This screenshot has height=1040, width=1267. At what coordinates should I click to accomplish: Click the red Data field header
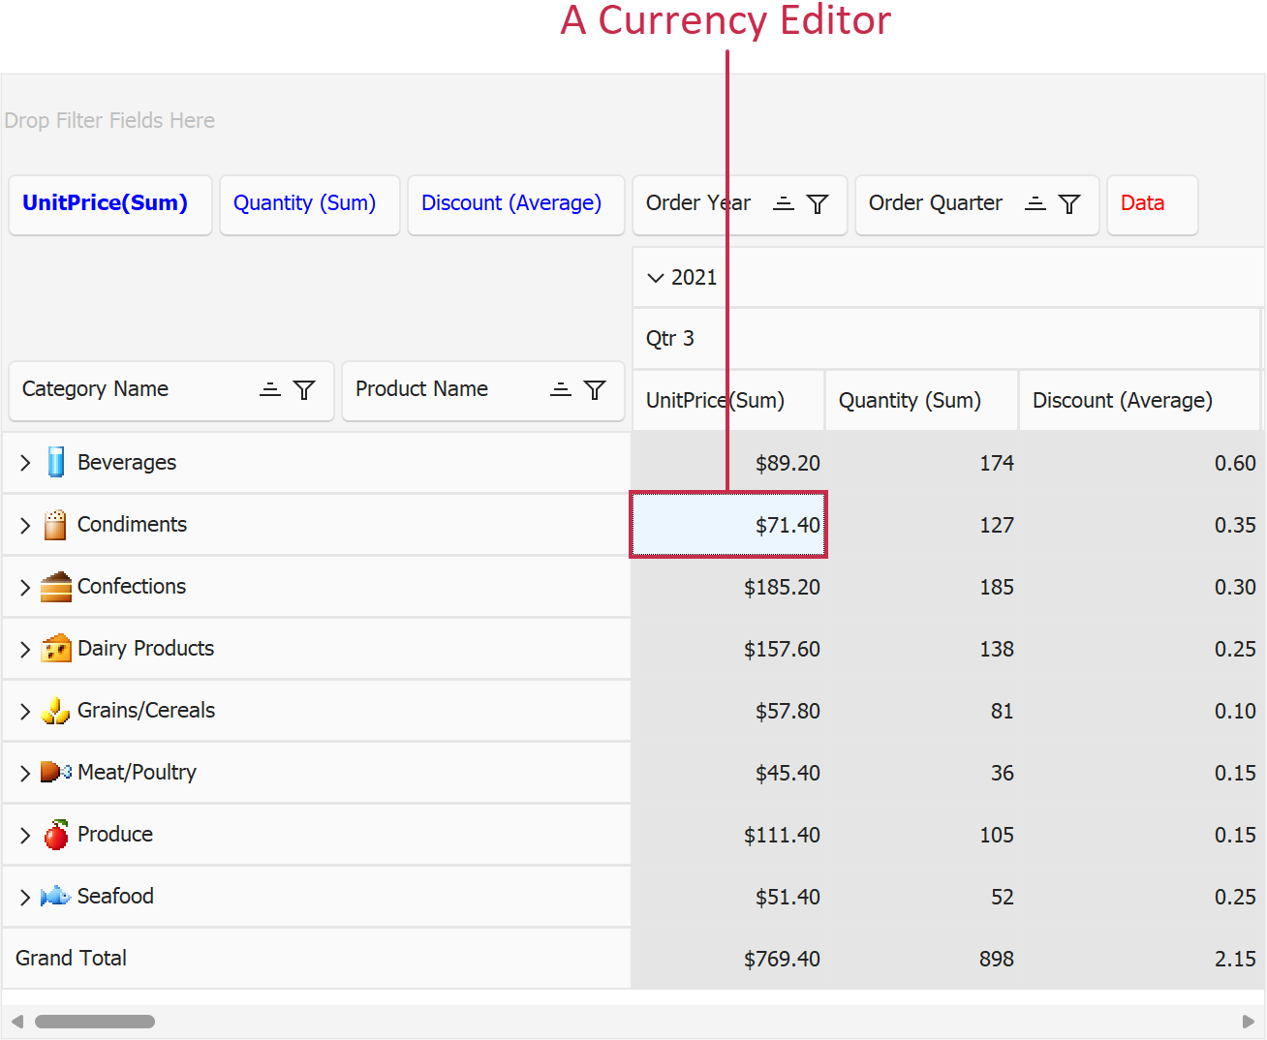tap(1143, 203)
